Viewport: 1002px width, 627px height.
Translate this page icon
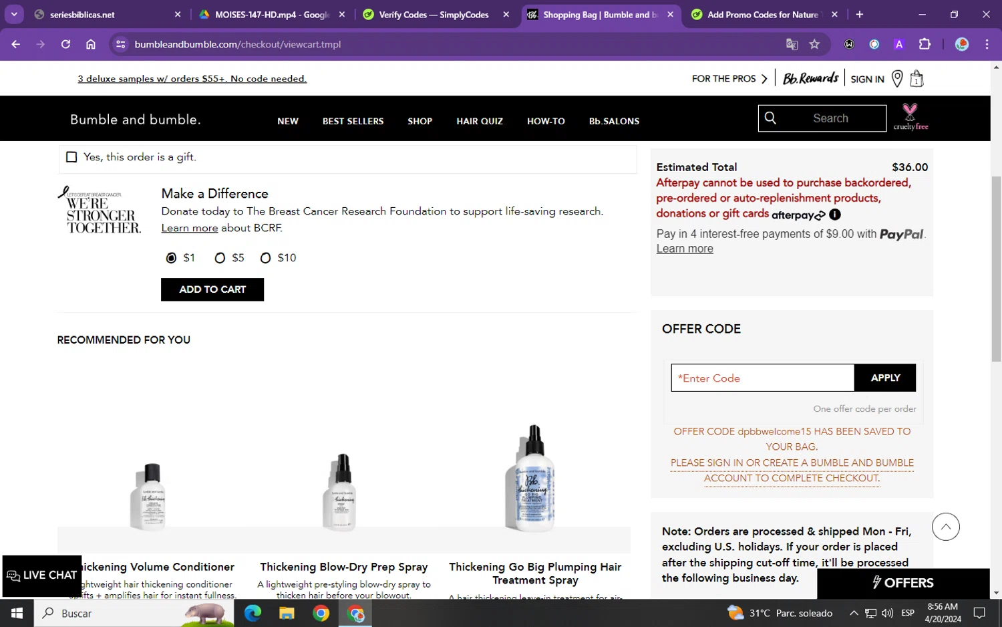point(792,44)
